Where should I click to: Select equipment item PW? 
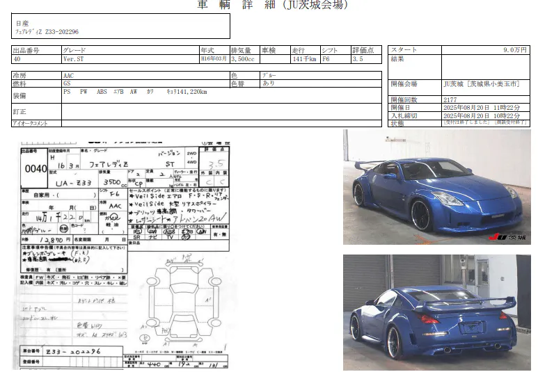pyautogui.click(x=84, y=92)
